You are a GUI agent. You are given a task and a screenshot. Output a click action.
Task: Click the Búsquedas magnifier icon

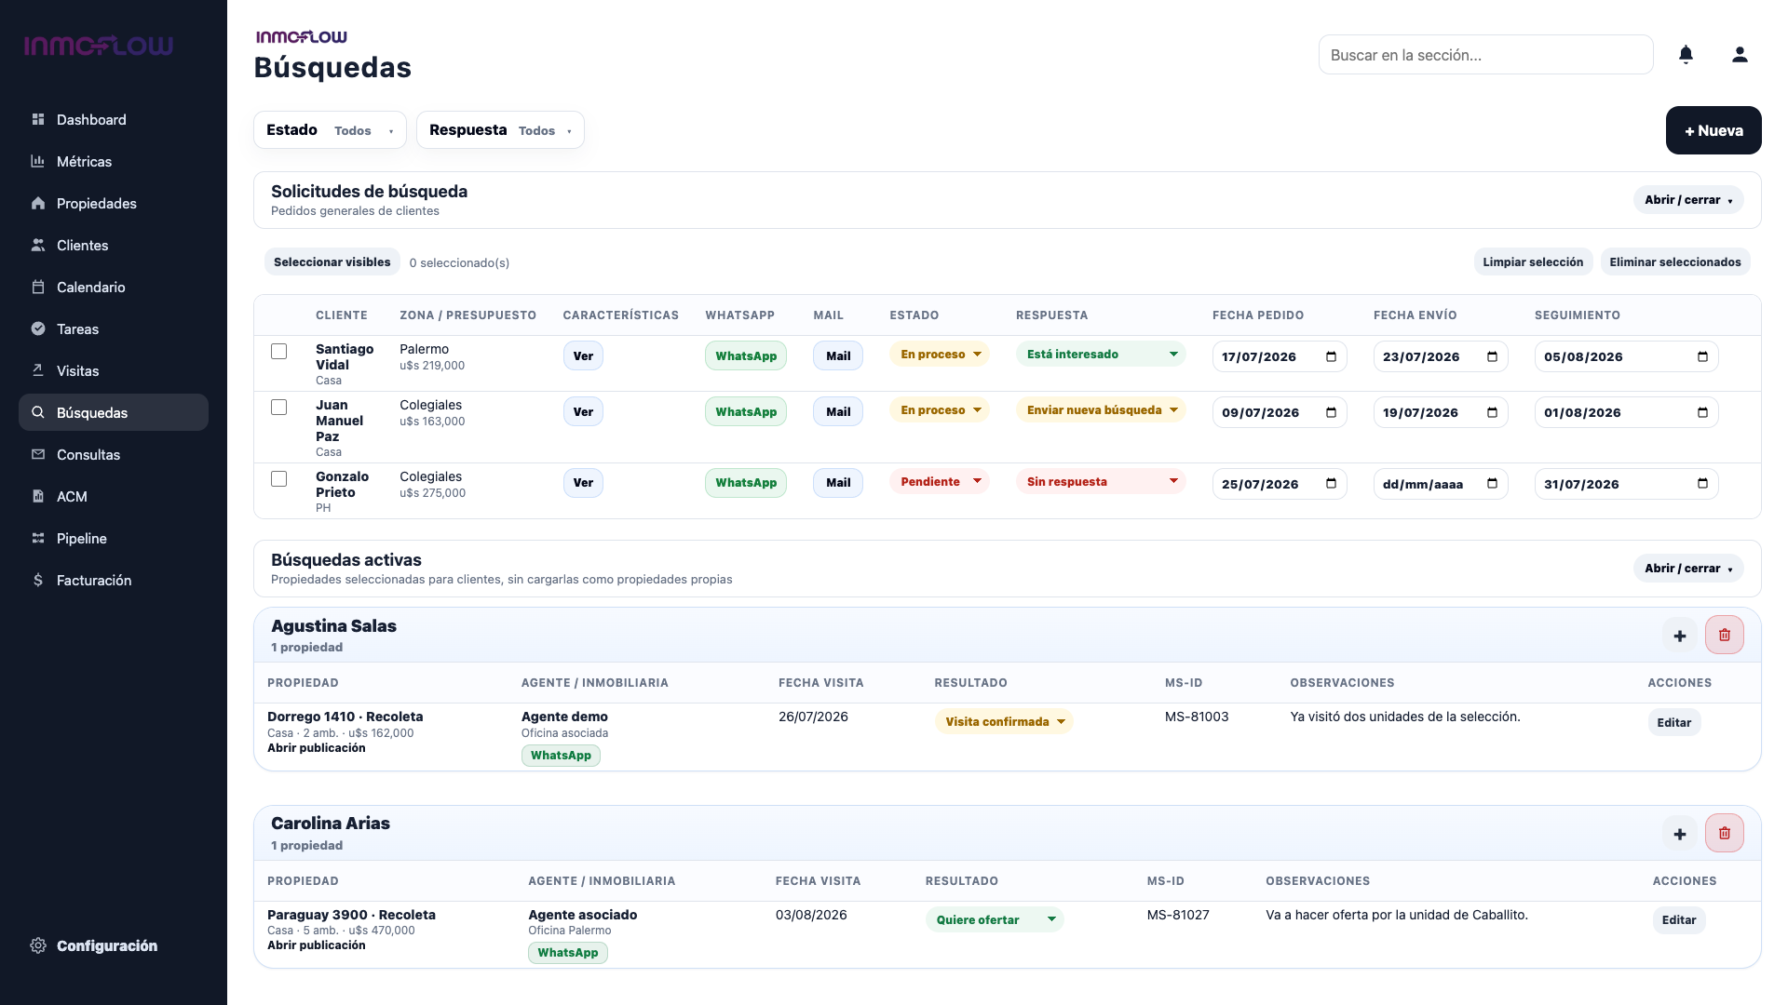pos(38,412)
